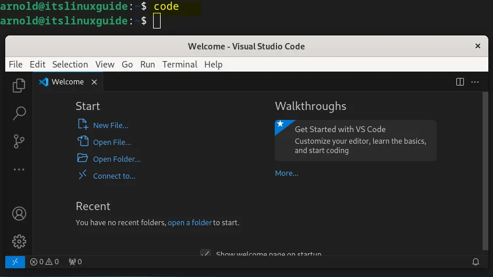Open the Search view icon
The width and height of the screenshot is (493, 277).
(19, 113)
